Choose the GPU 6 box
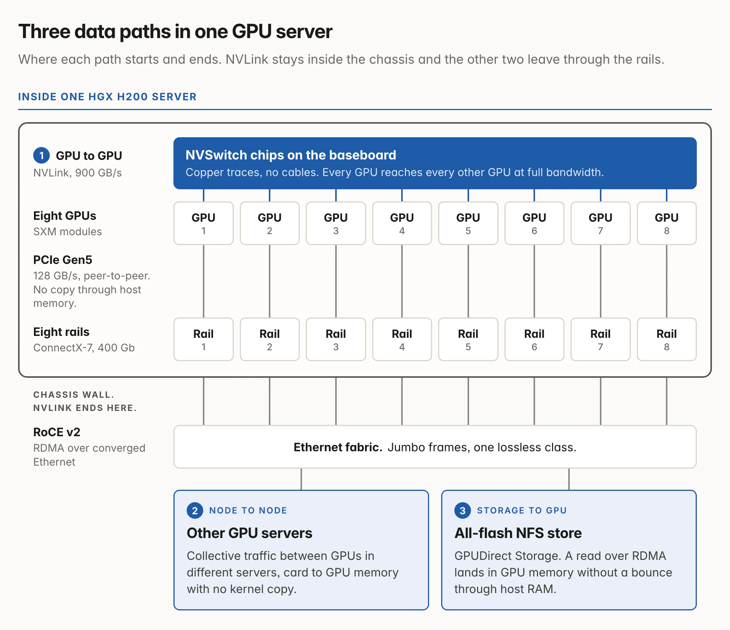 (x=534, y=223)
